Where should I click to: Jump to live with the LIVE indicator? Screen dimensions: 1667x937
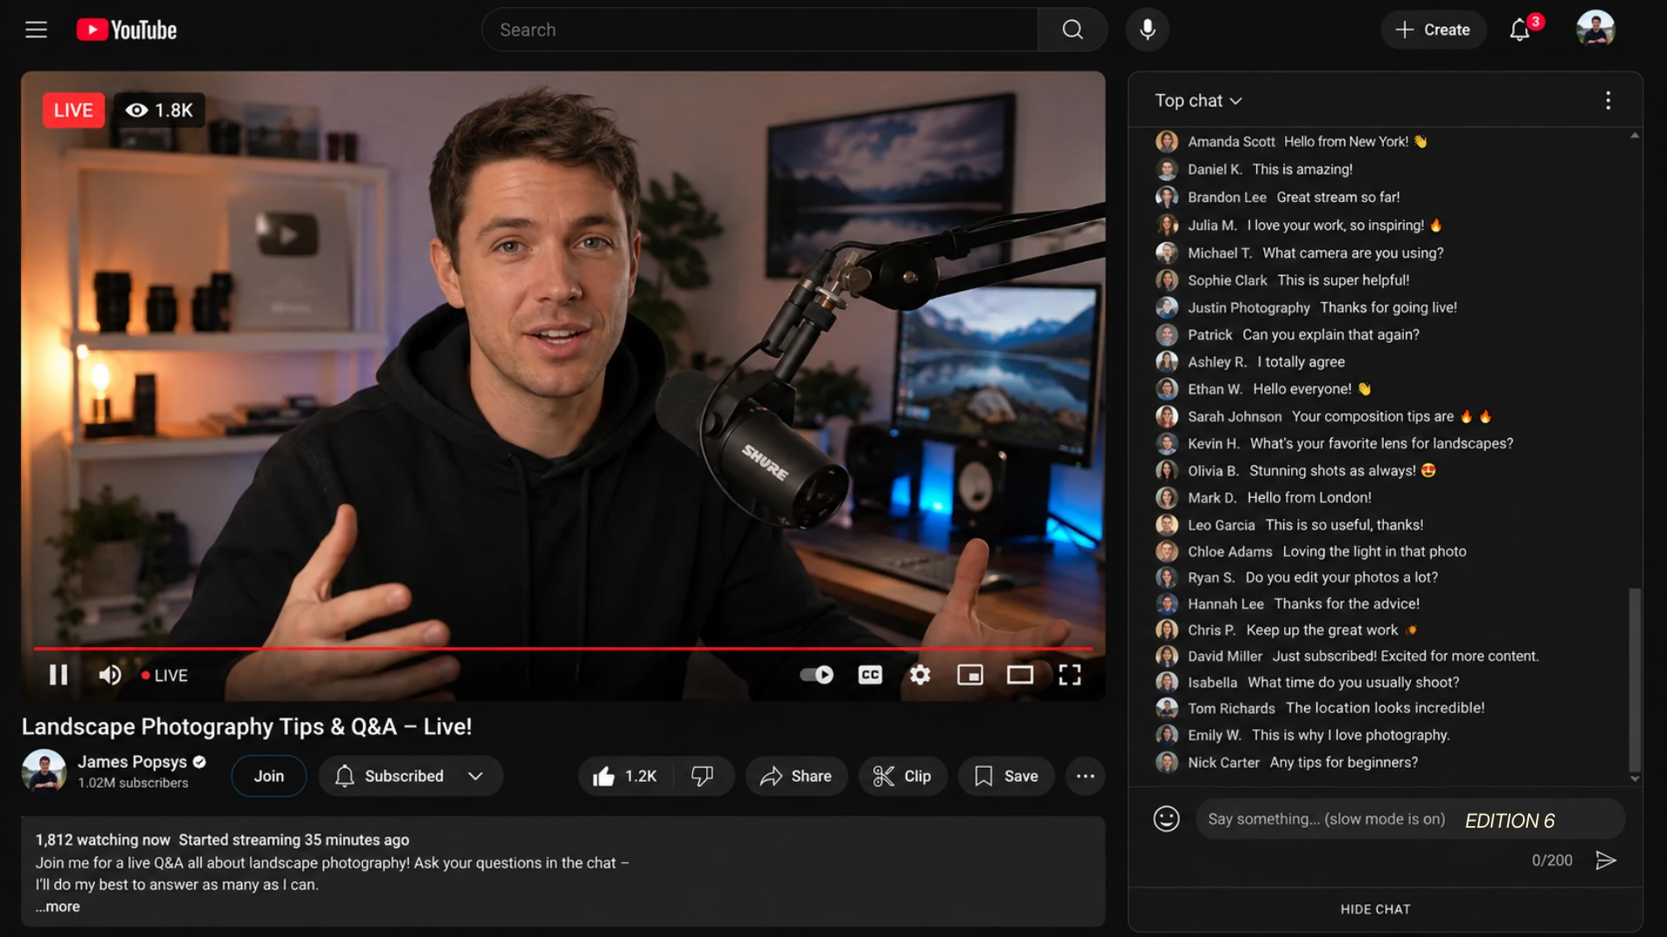point(165,675)
